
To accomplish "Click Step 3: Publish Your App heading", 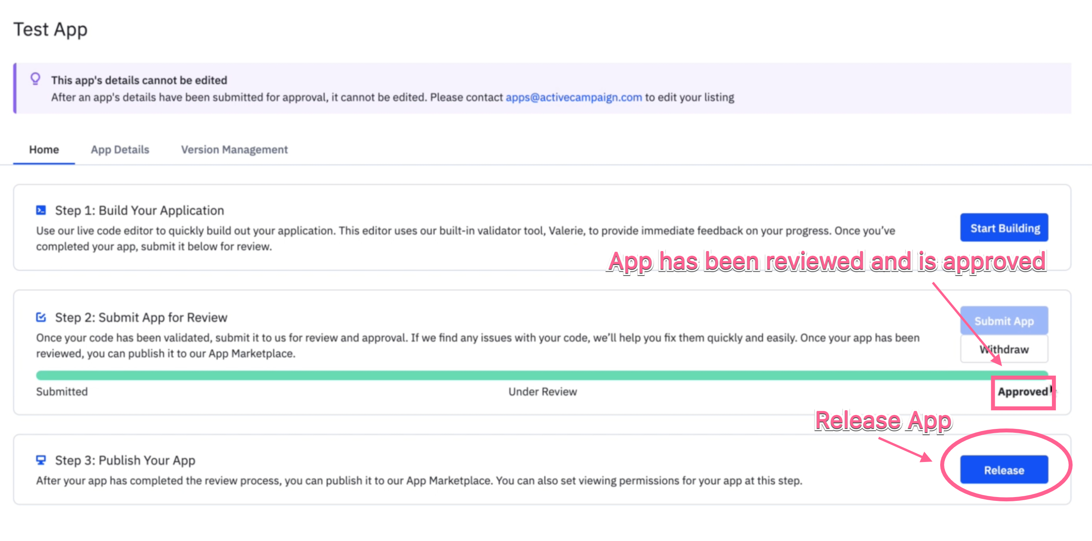I will coord(125,460).
